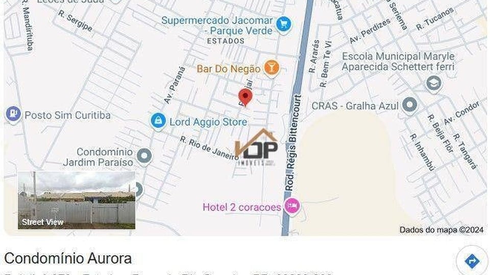Click the Hotel 2 coracoes label text
Viewport: 490px width, 275px height.
(x=242, y=207)
